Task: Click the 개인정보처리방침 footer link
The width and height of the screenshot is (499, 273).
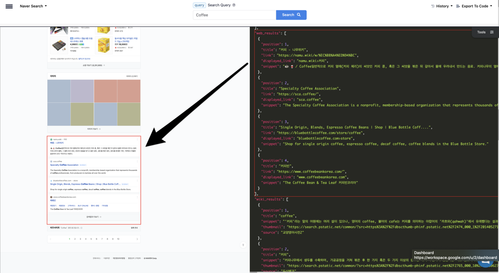Action: click(119, 258)
